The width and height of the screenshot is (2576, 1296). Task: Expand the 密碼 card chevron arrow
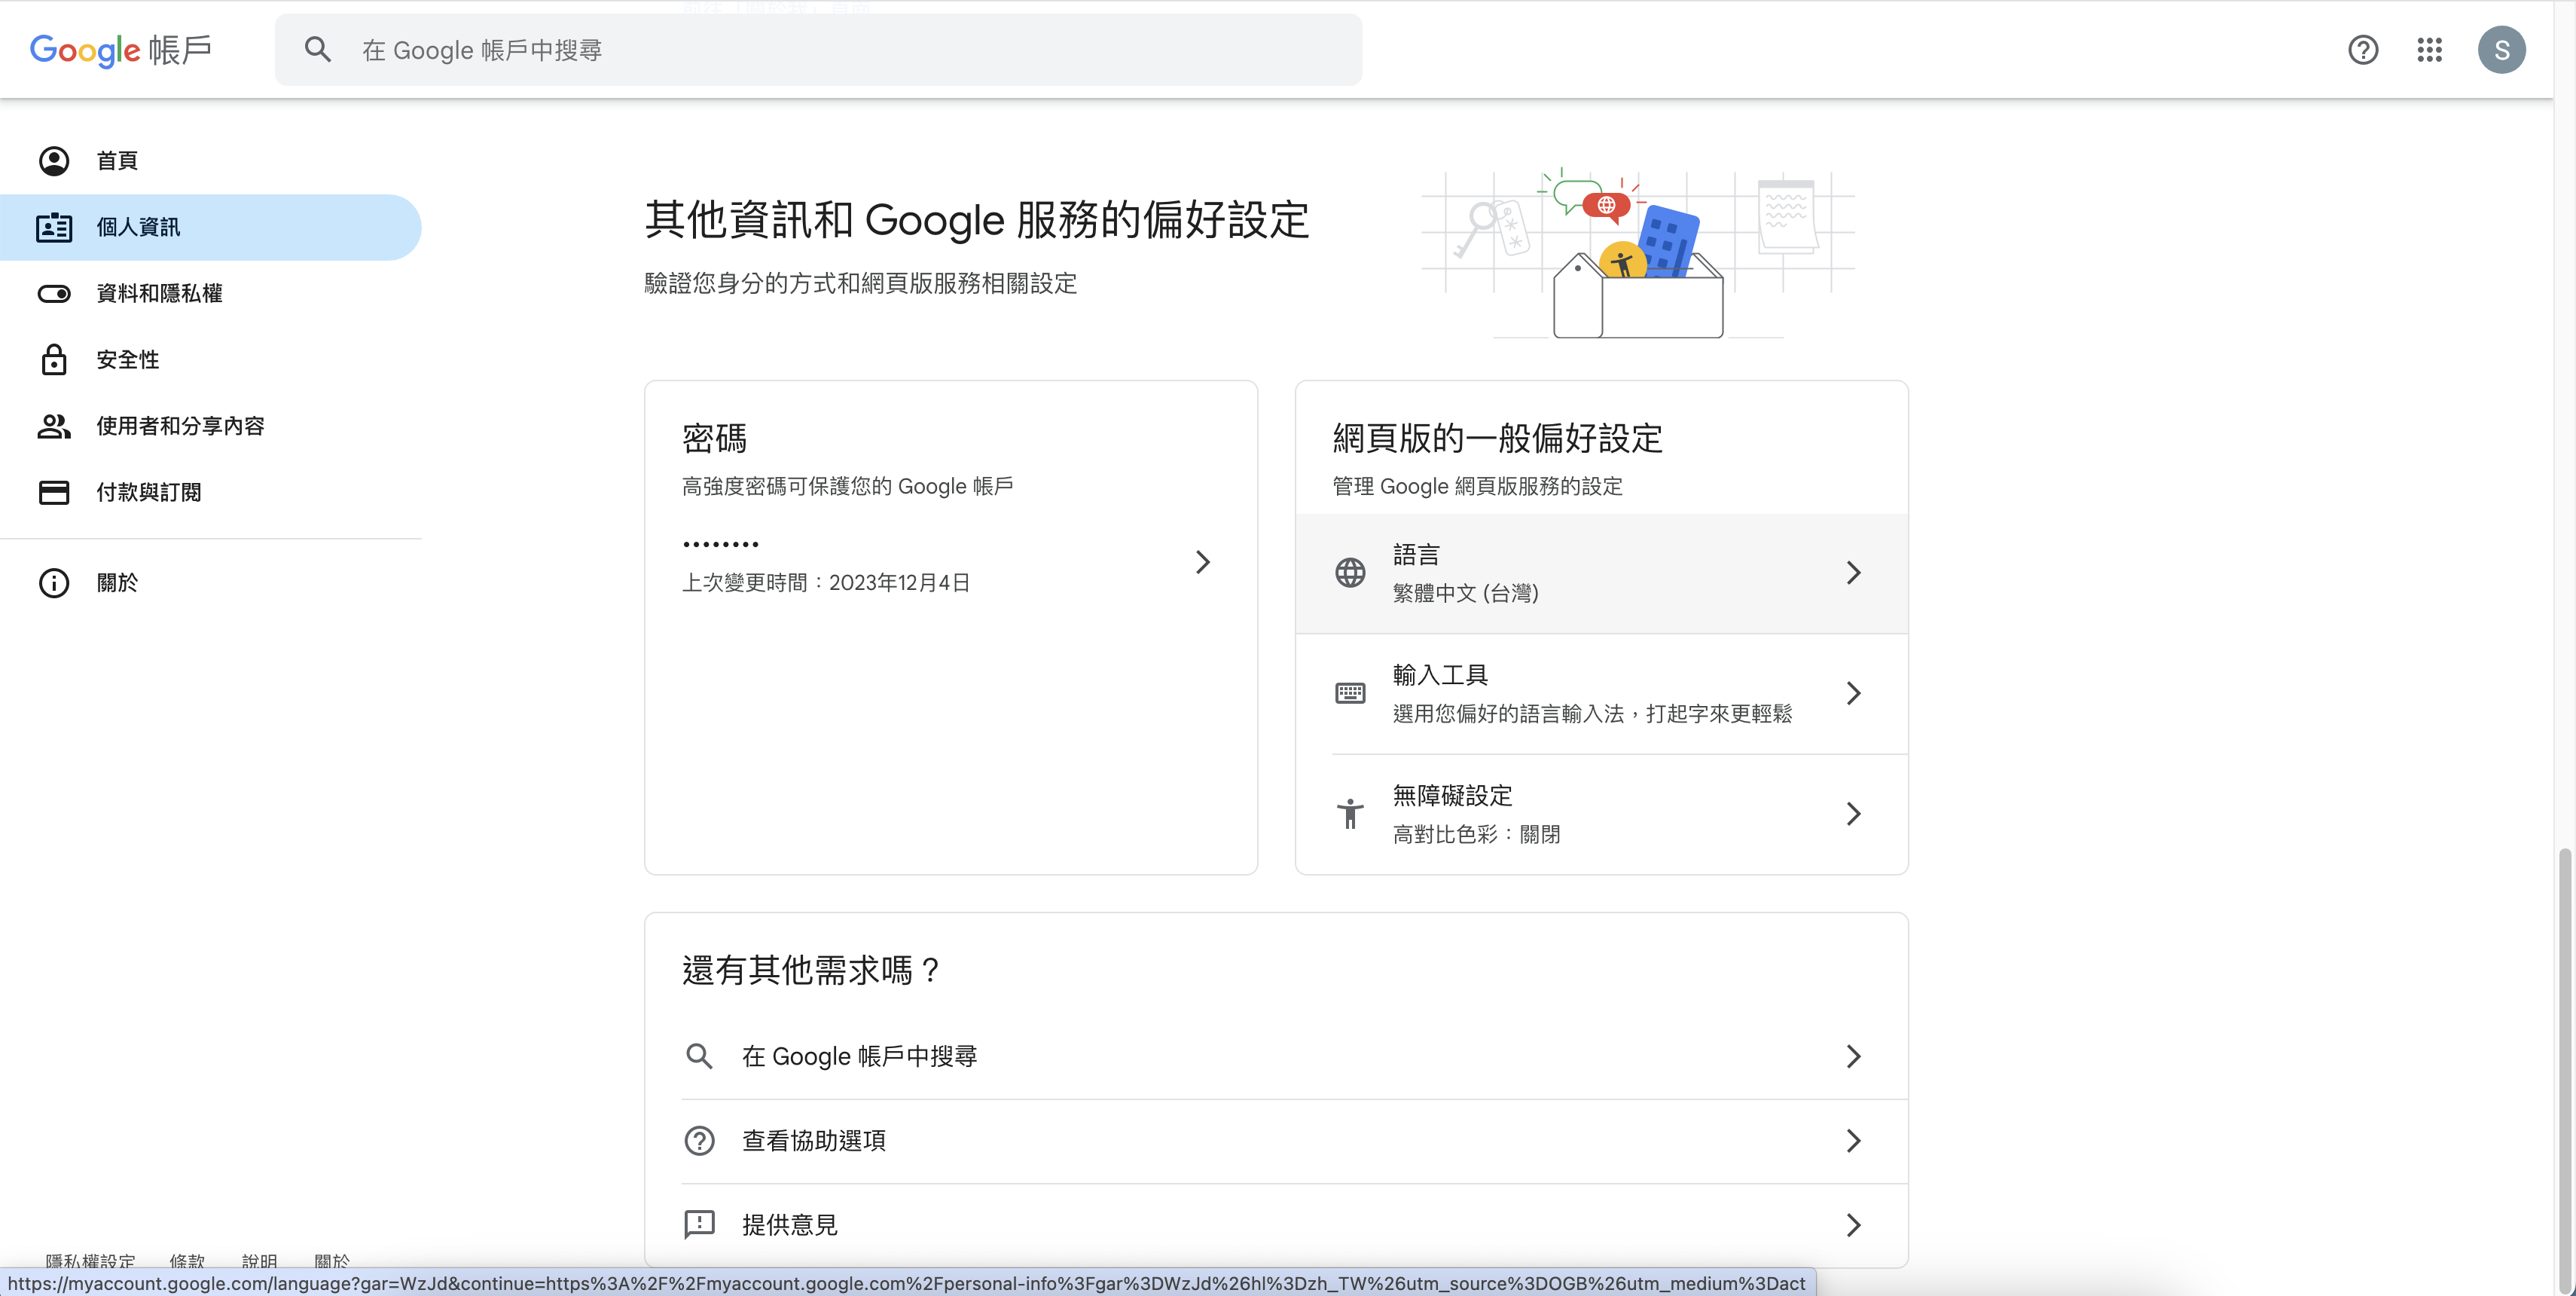coord(1203,562)
